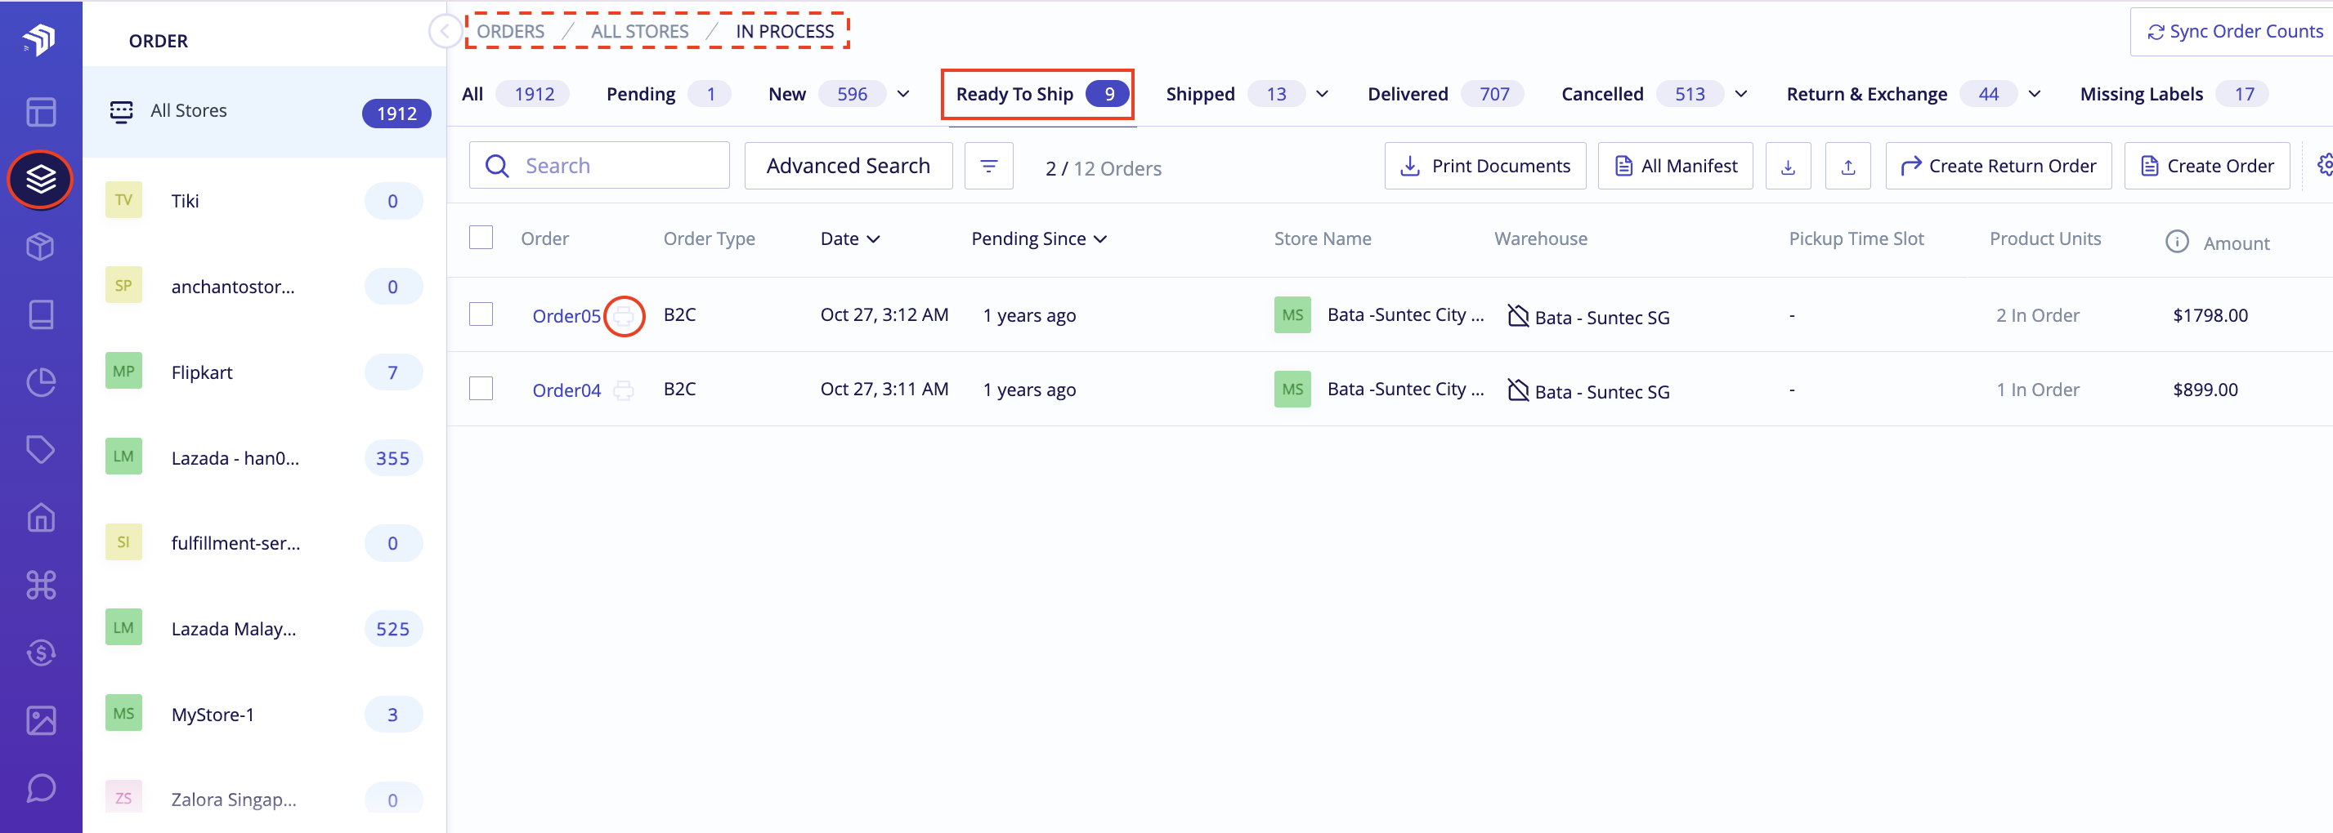This screenshot has width=2333, height=833.
Task: Click the All Stores monitor icon
Action: point(121,111)
